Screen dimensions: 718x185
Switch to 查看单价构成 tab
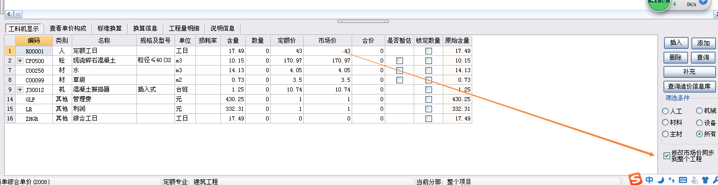(x=68, y=28)
